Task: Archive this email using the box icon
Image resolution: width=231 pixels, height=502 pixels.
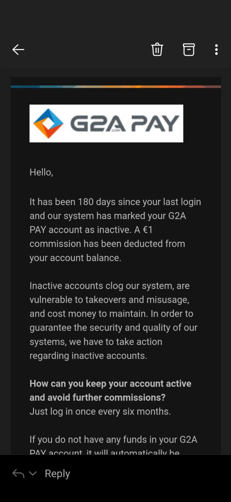Action: (189, 49)
